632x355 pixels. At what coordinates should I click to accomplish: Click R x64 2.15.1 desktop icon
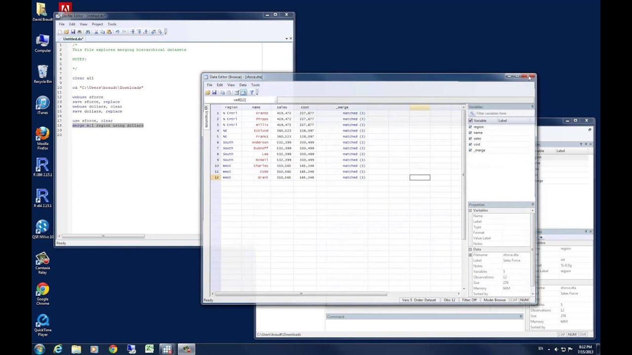(42, 198)
